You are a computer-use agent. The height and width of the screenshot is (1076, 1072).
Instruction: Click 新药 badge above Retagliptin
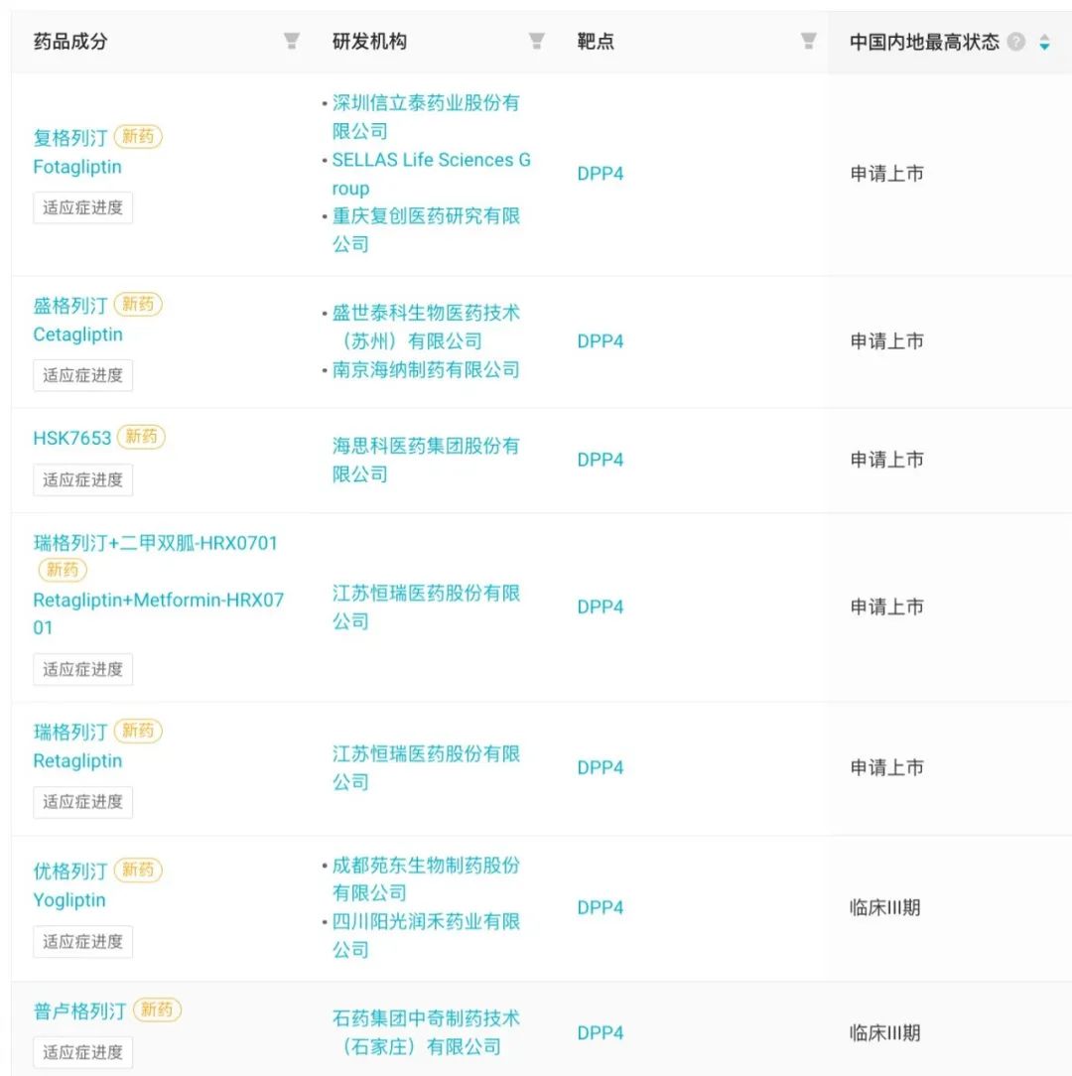pos(138,731)
